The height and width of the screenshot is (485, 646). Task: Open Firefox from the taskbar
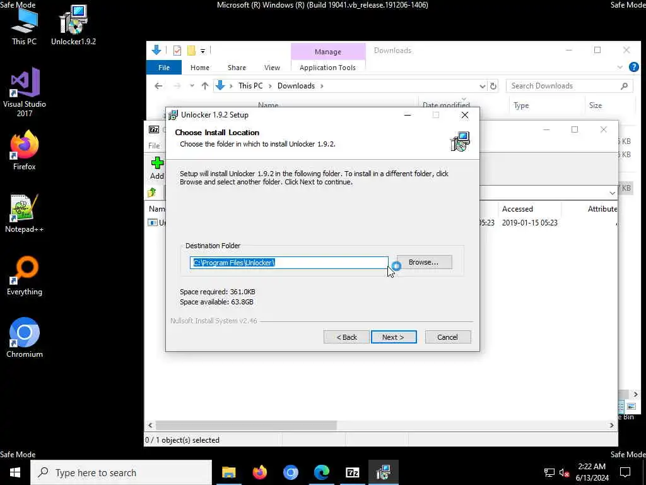259,472
